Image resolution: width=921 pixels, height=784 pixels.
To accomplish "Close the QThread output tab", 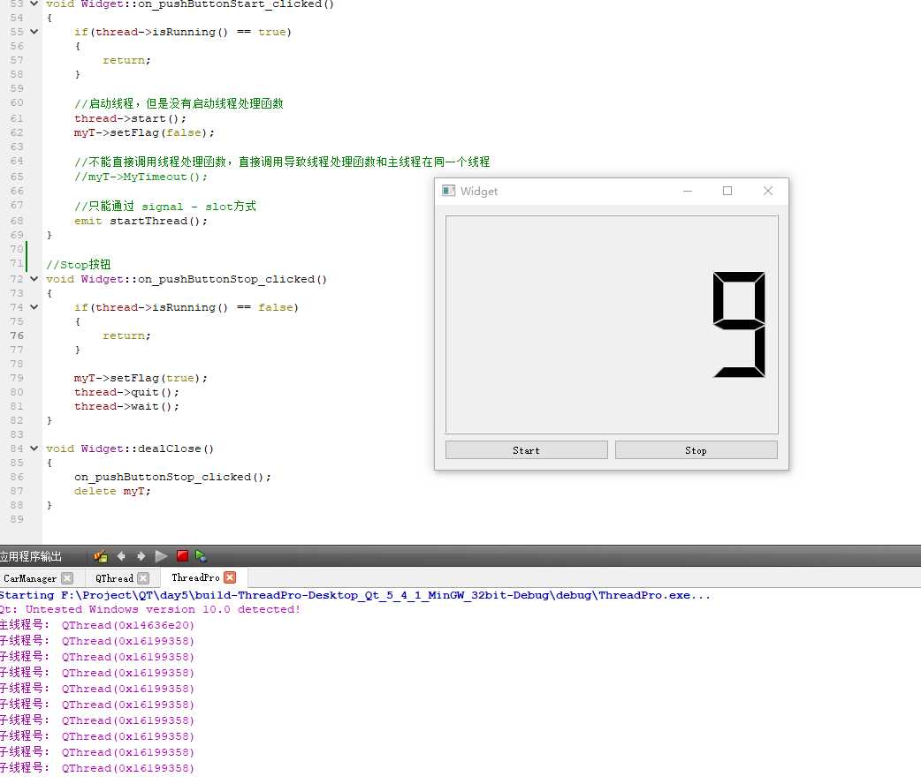I will (143, 578).
